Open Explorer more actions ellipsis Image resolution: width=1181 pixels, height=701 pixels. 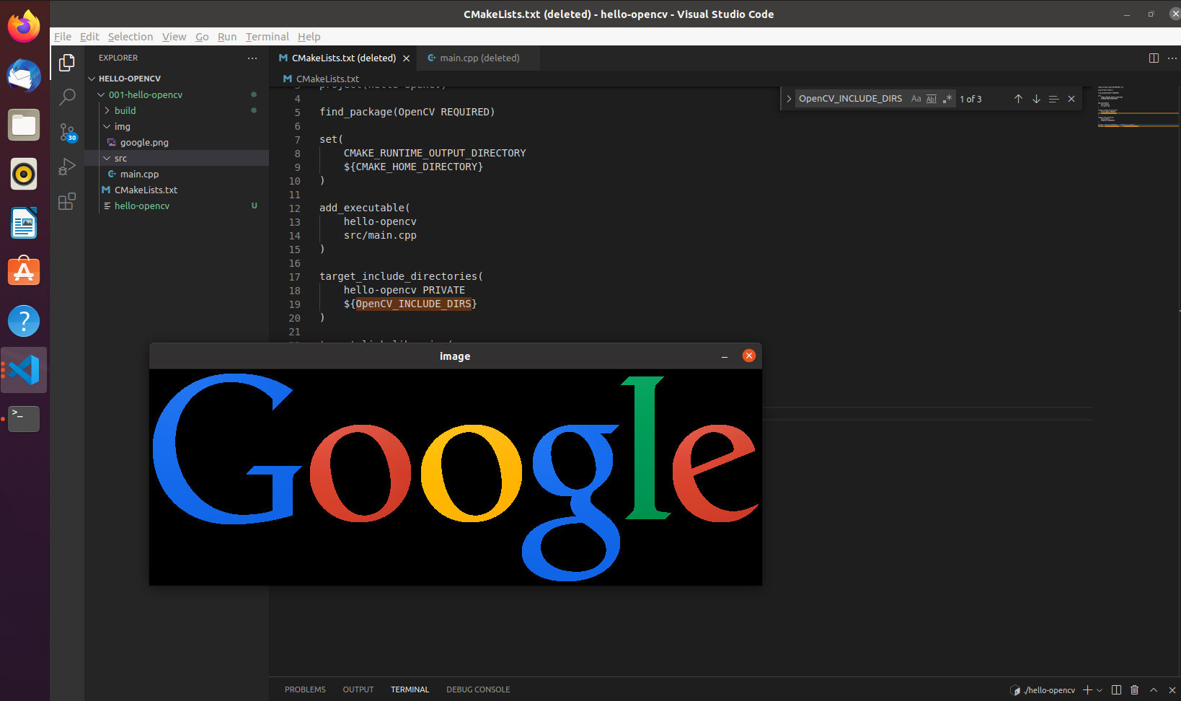pyautogui.click(x=252, y=58)
